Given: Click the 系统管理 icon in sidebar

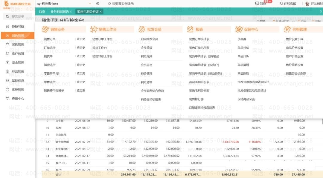Looking at the screenshot, I should (8, 90).
